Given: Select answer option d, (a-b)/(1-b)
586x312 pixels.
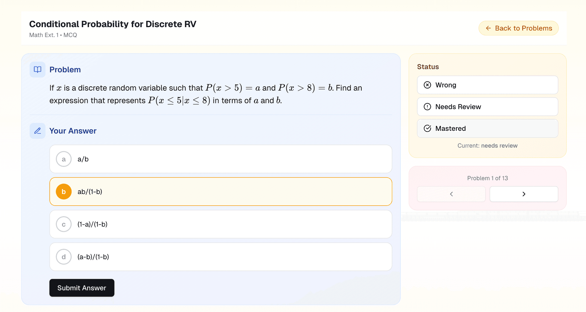Looking at the screenshot, I should (x=220, y=257).
